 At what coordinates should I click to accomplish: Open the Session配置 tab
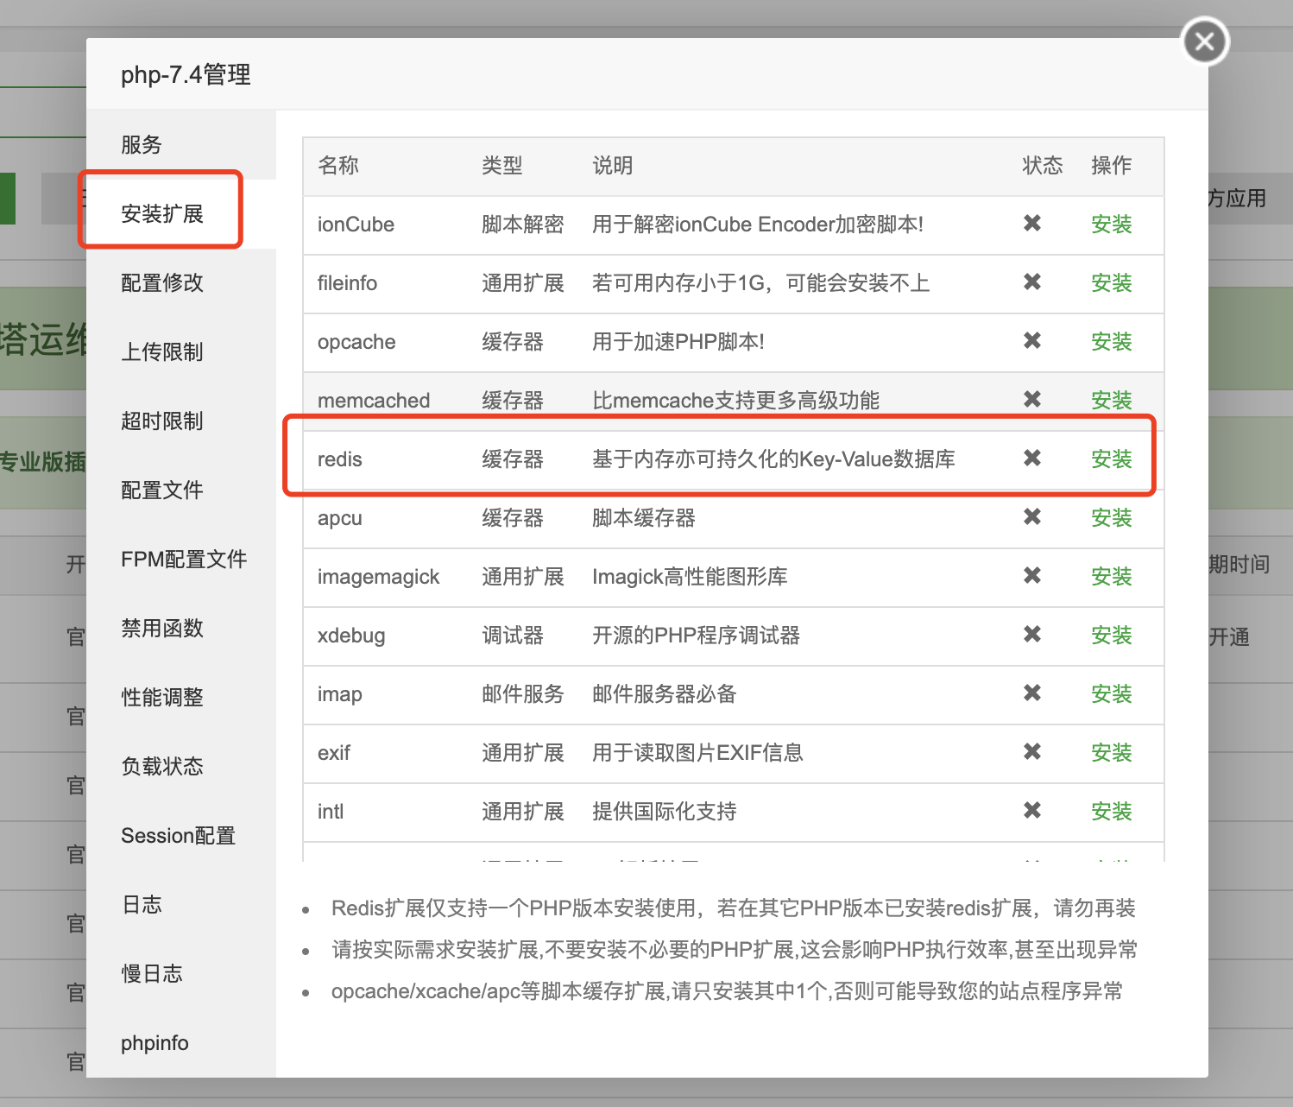tap(178, 836)
